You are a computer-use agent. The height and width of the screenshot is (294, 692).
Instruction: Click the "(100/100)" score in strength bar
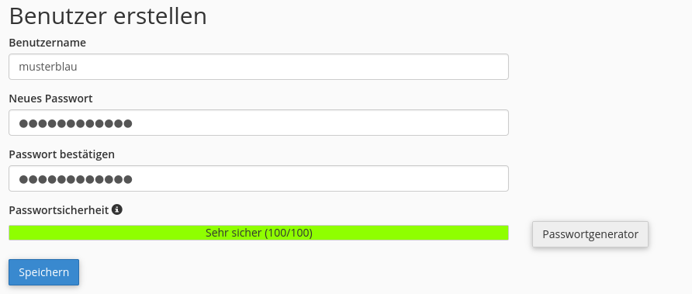289,233
